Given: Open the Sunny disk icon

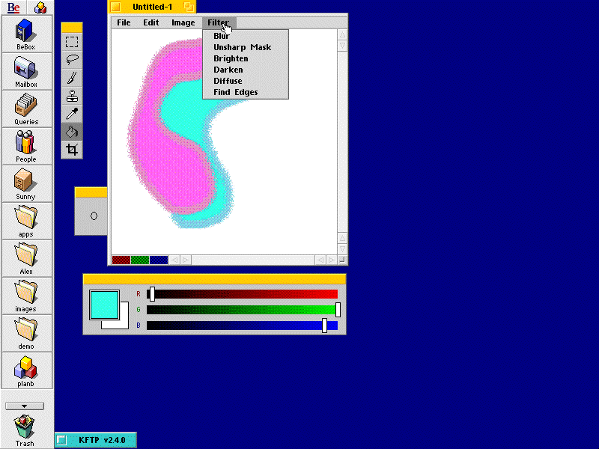Looking at the screenshot, I should pyautogui.click(x=26, y=184).
